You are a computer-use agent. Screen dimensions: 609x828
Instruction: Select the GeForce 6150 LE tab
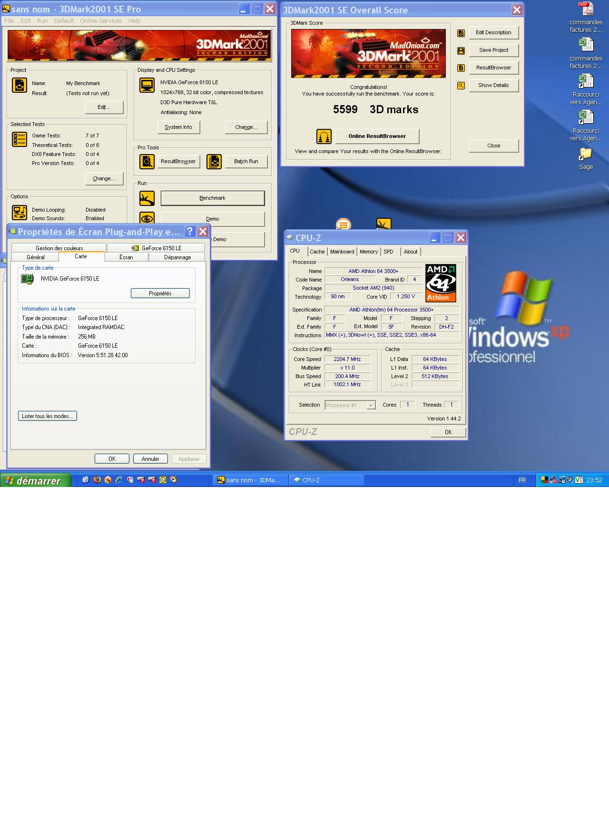pos(156,248)
